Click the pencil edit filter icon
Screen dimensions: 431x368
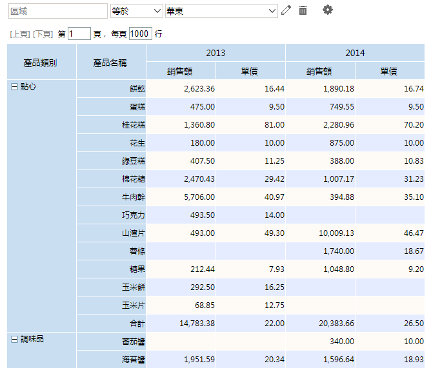pos(286,10)
